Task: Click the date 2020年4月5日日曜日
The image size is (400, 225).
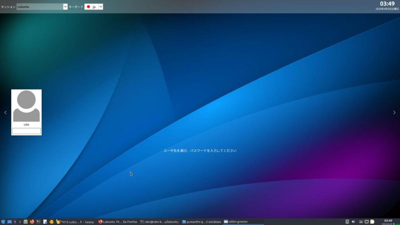Action: (387, 9)
